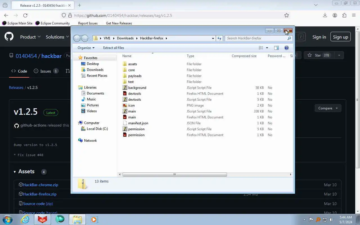Select permission JScript Script File
Screen dimensions: 360x225
(x=136, y=129)
